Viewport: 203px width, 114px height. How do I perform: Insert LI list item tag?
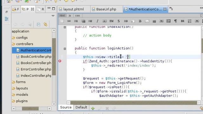[104, 21]
